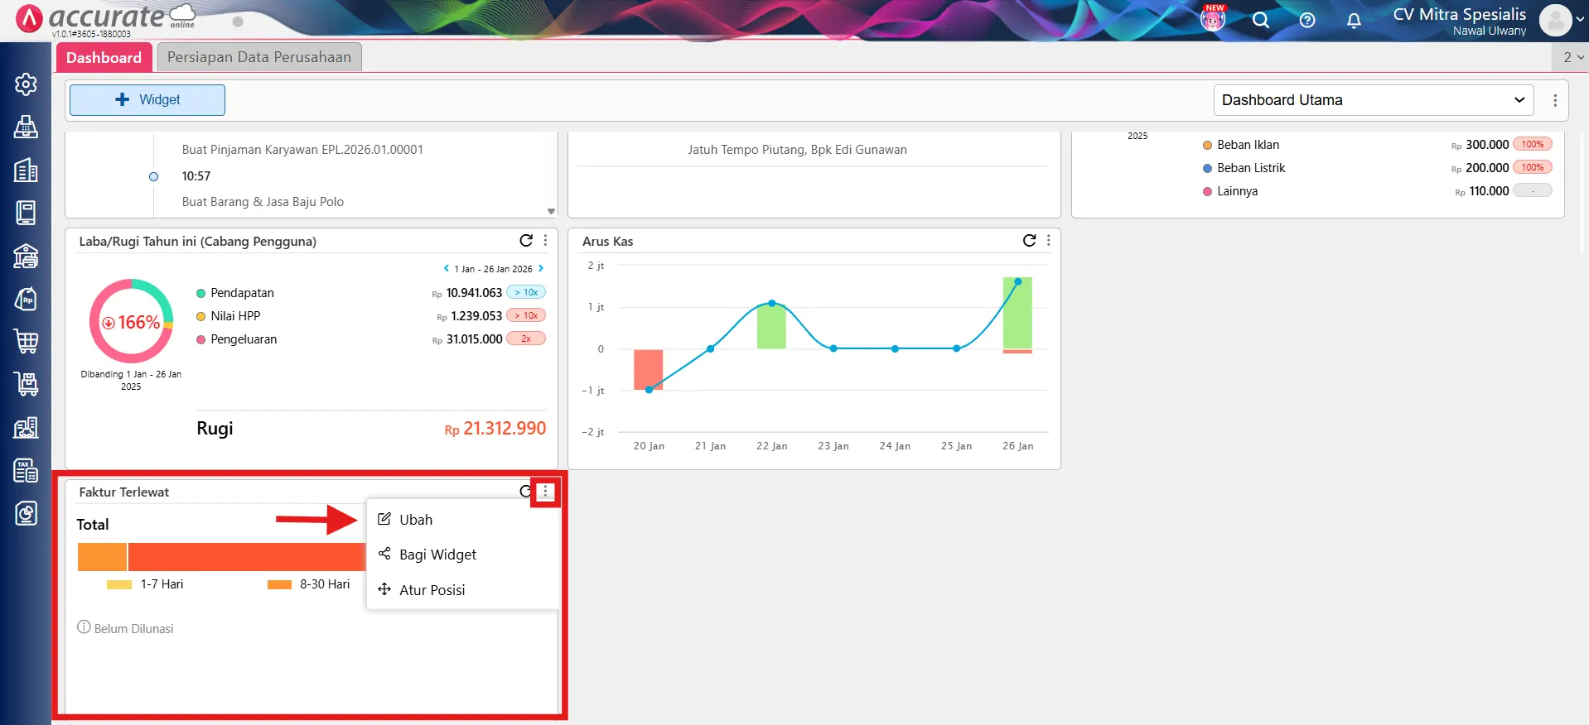Click the 20 Jan red bar
The height and width of the screenshot is (725, 1589).
pos(649,369)
